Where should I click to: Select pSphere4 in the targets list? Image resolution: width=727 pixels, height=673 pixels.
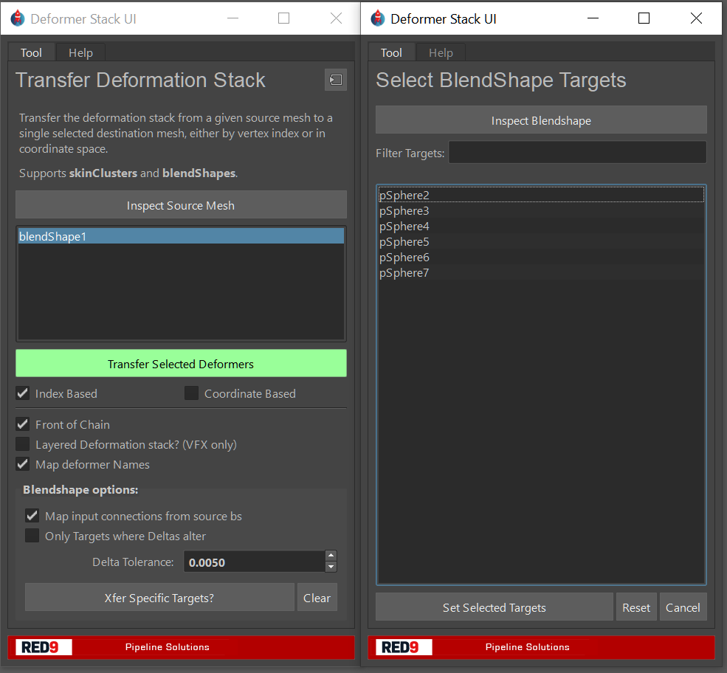[541, 226]
